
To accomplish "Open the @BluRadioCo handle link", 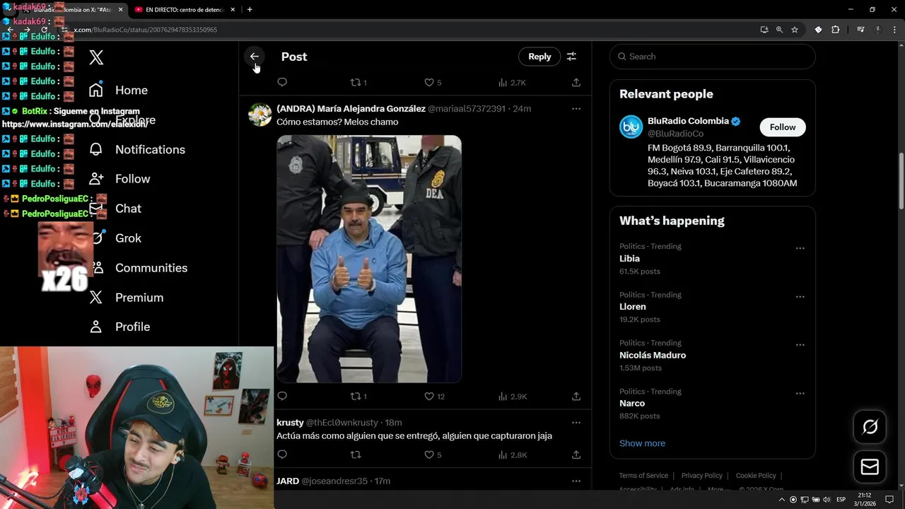I will (675, 134).
